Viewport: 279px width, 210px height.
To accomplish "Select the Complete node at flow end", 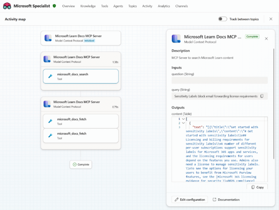I will (x=81, y=165).
